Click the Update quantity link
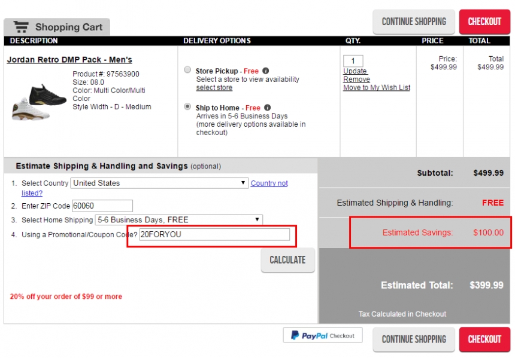The width and height of the screenshot is (515, 358). click(355, 71)
